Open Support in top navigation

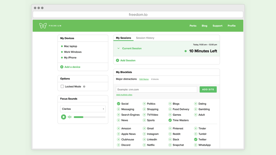coord(218,26)
